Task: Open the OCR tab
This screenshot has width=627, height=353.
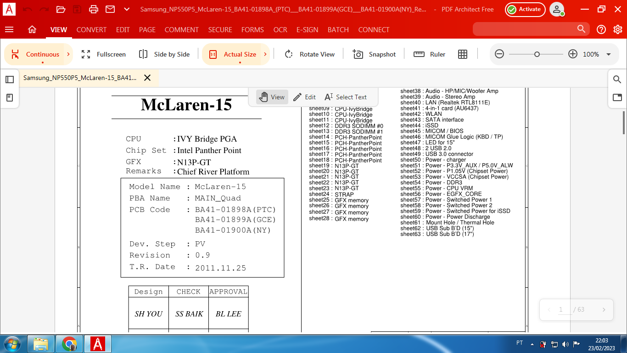Action: click(280, 29)
